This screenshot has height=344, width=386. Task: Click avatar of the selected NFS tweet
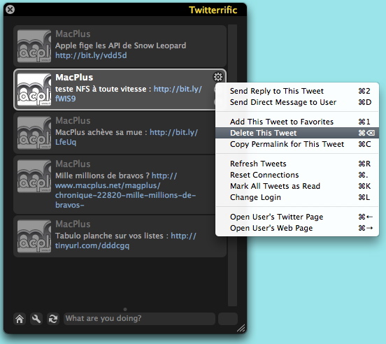34,89
